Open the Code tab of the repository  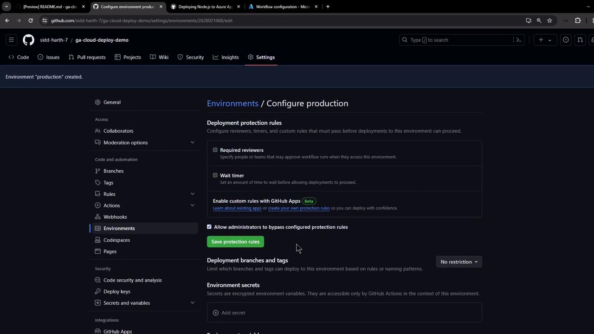click(x=19, y=57)
